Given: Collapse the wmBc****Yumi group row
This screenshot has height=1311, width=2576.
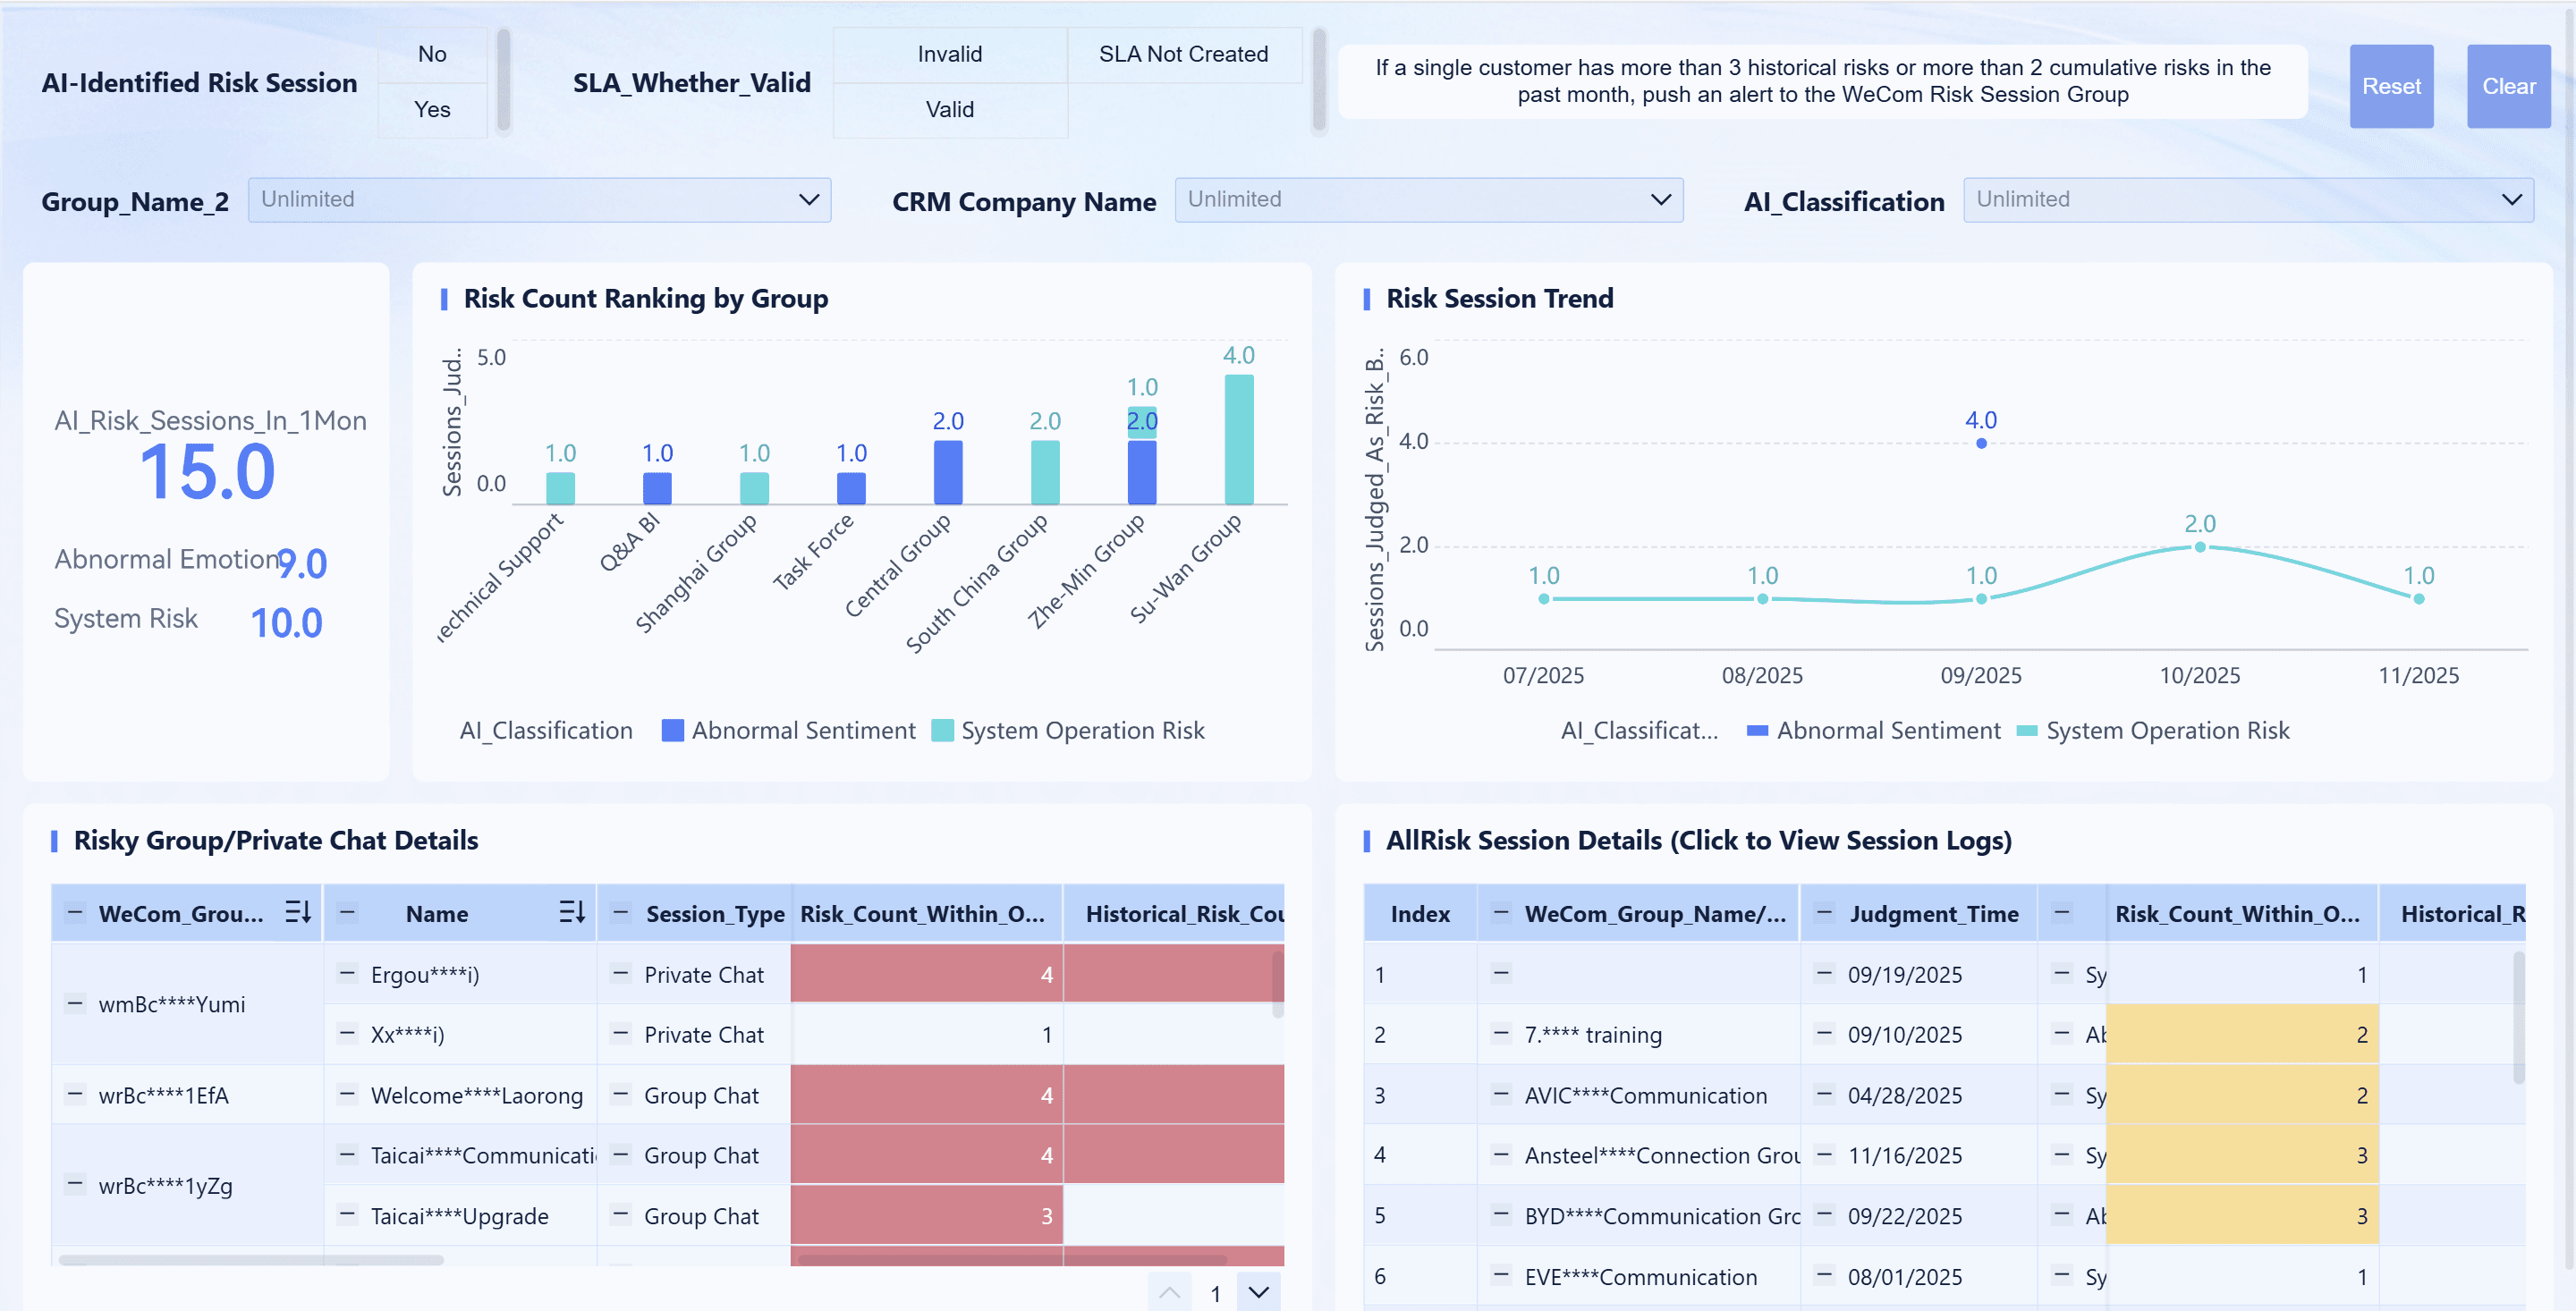Looking at the screenshot, I should click(x=75, y=1003).
